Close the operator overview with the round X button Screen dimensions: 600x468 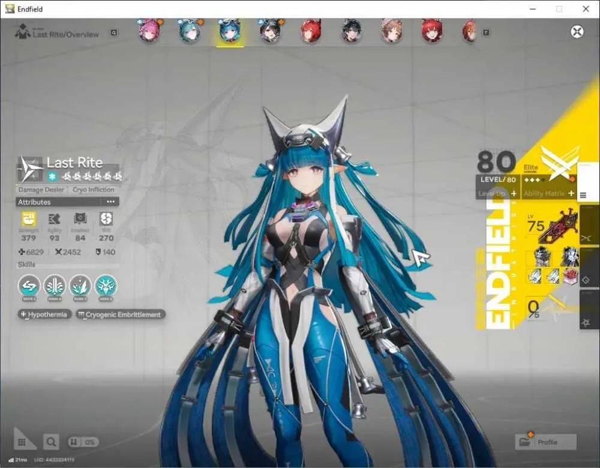pyautogui.click(x=577, y=31)
